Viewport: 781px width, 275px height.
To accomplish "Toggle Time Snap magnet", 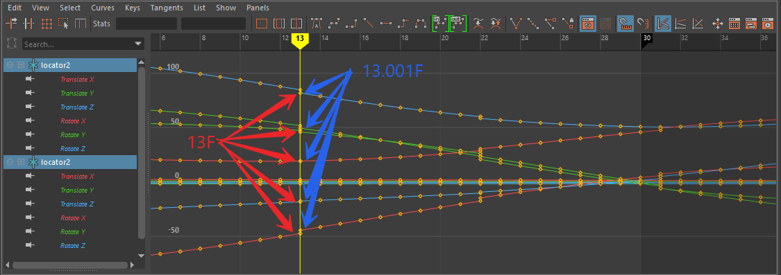I will [625, 23].
